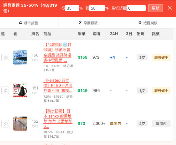Click the 選品雷達 35-50% title
The image size is (176, 145).
(x=30, y=8)
